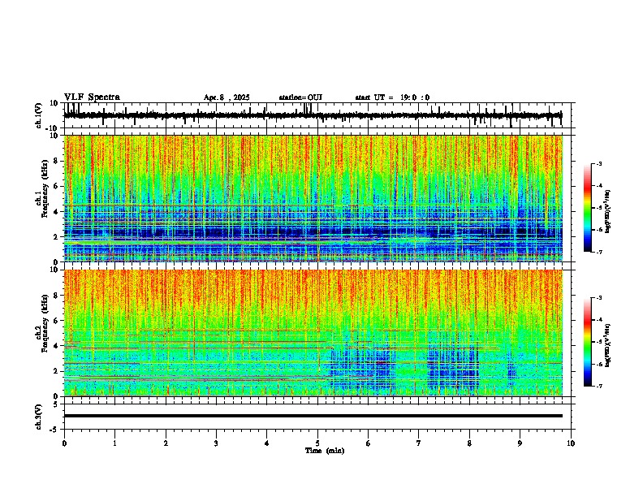Click time axis tick label "10"
The image size is (643, 497).
[571, 443]
